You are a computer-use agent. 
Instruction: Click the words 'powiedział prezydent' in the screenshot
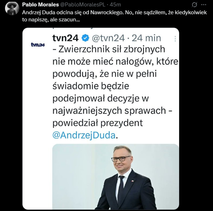(x=98, y=123)
